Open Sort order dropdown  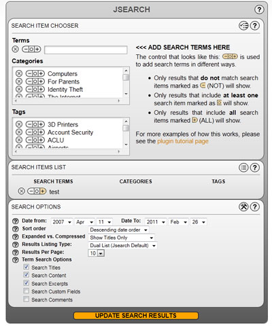(x=118, y=230)
